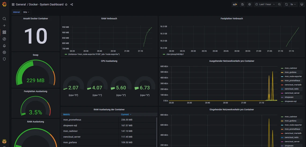The height and width of the screenshot is (147, 306).
Task: Open the search icon in sidebar
Action: click(4, 19)
